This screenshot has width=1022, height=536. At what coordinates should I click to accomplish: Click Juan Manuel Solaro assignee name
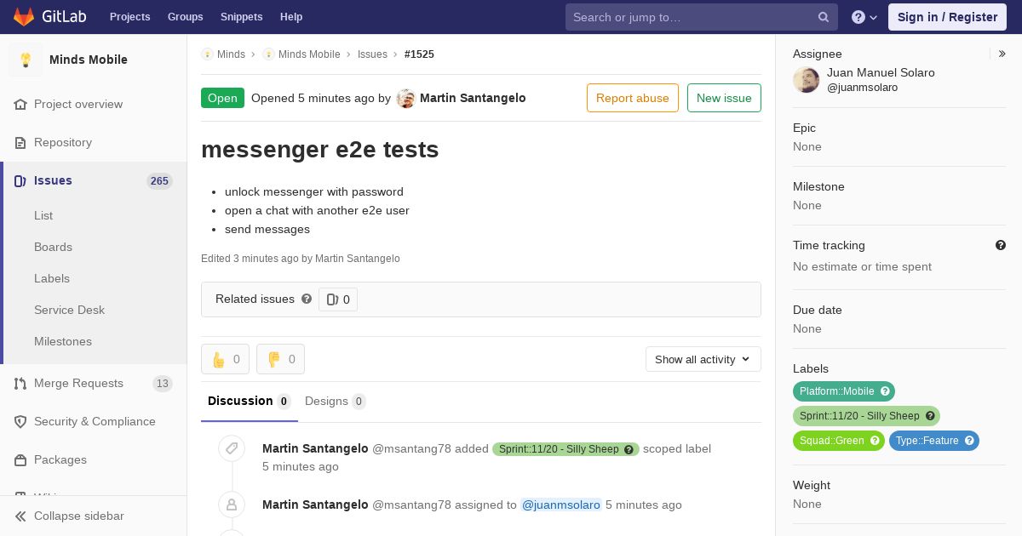click(x=881, y=72)
